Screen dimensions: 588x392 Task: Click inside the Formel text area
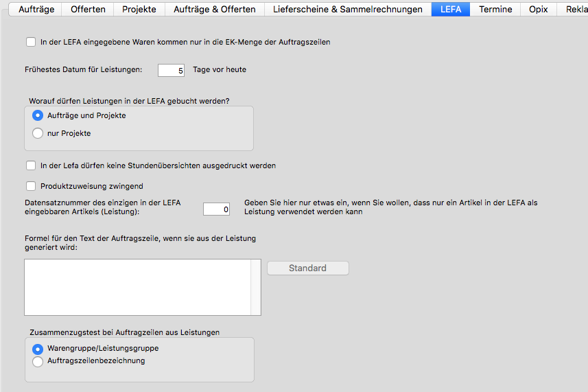pos(137,287)
